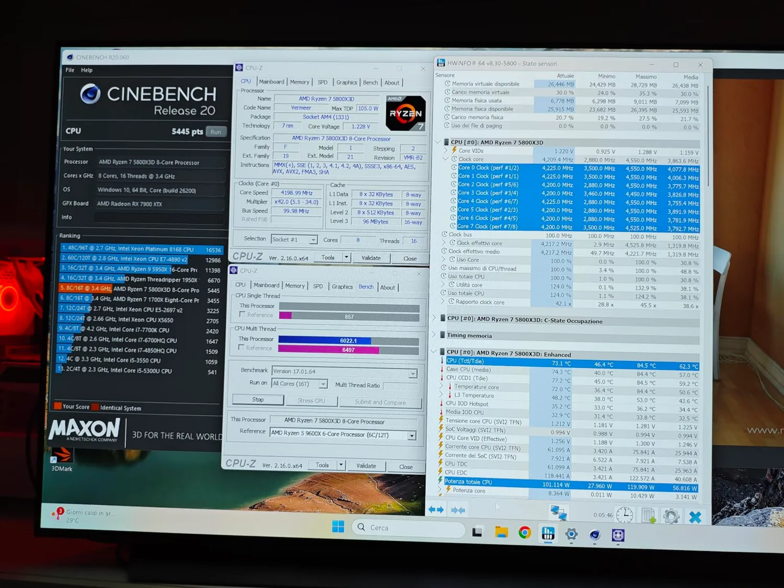Stop the CPU-Z benchmark
This screenshot has width=784, height=588.
pos(258,400)
